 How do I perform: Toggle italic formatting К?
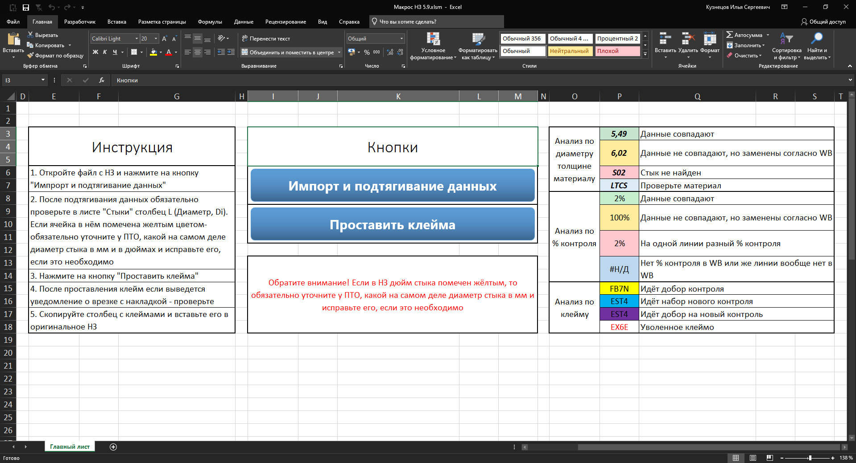tap(105, 52)
